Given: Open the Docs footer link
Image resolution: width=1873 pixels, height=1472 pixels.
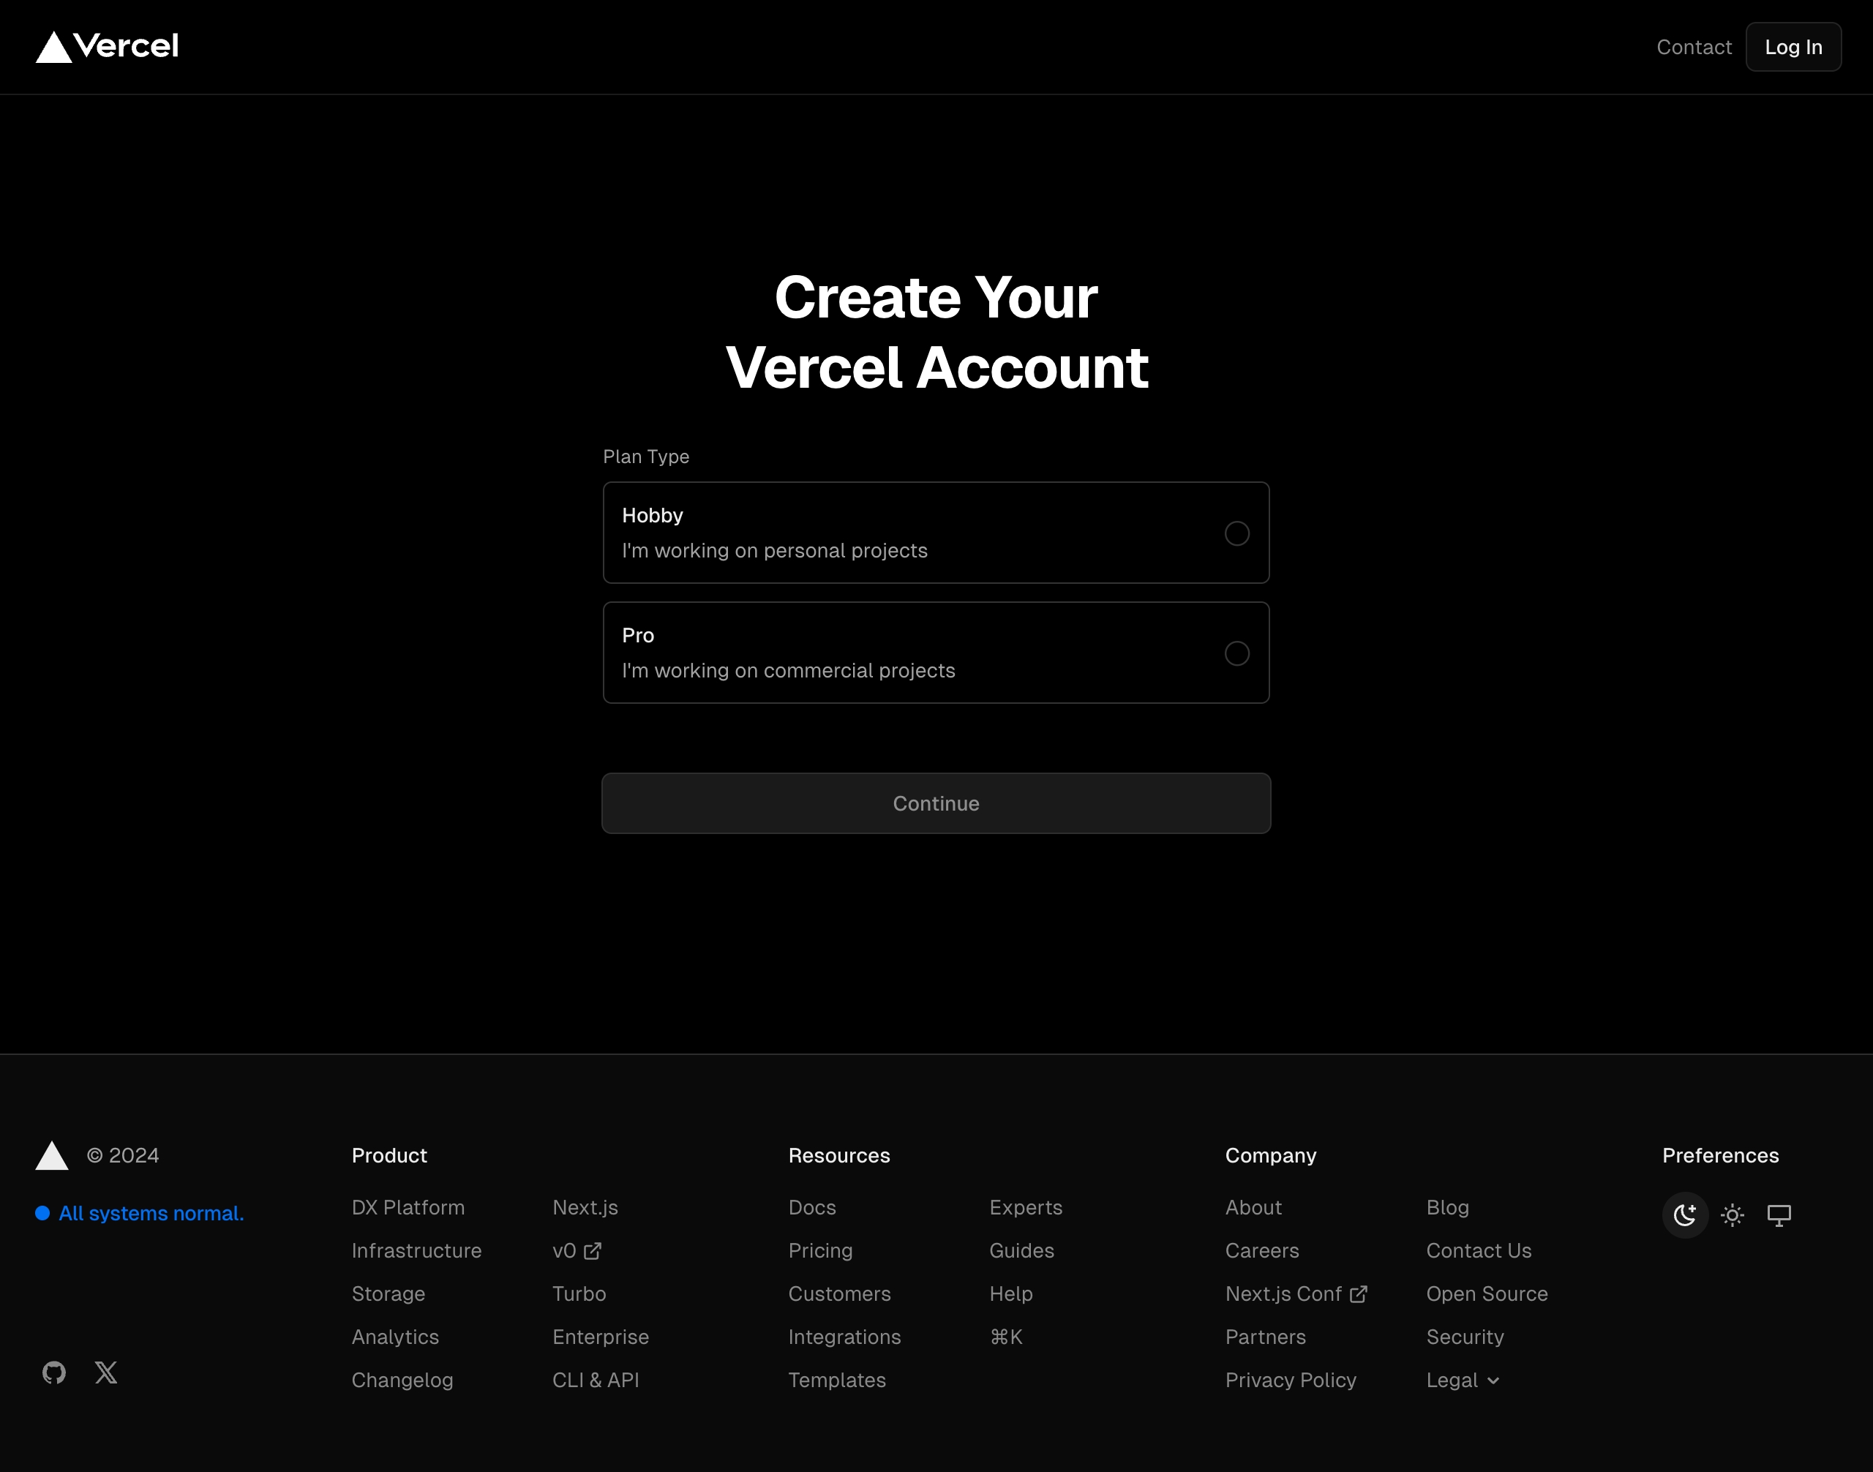Looking at the screenshot, I should coord(813,1207).
